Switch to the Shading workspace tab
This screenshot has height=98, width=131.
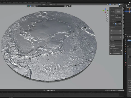(20, 3)
